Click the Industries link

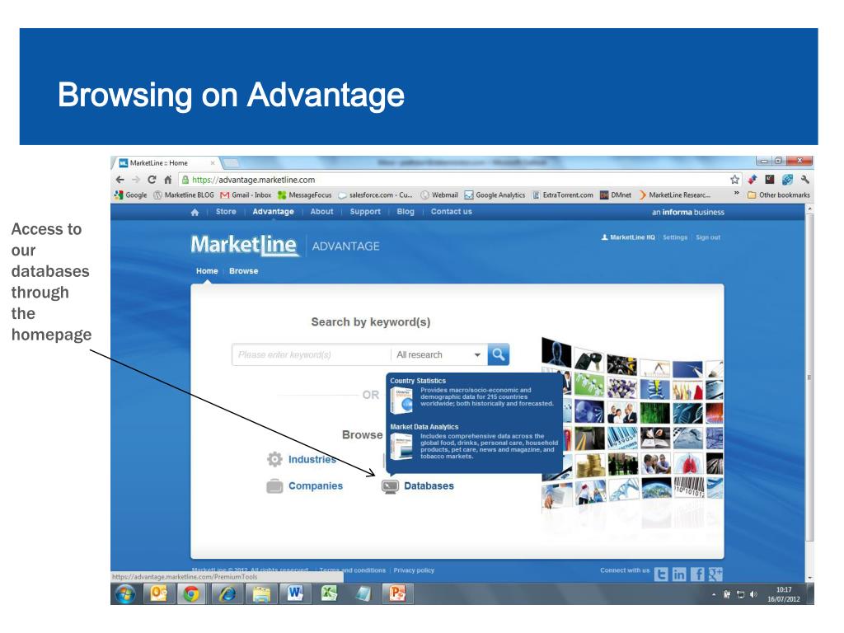tap(312, 459)
